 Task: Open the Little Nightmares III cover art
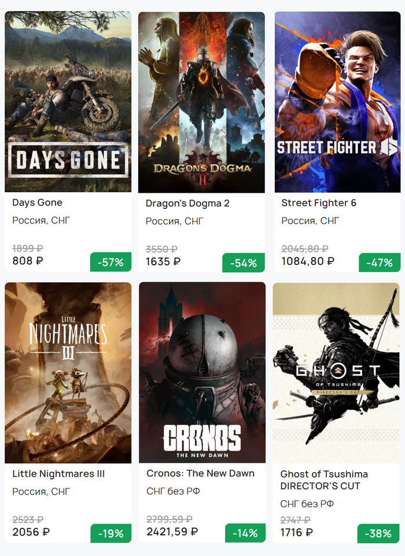tap(68, 373)
